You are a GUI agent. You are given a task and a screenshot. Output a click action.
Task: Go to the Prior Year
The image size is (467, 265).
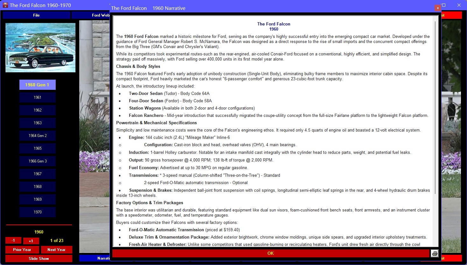(x=22, y=250)
